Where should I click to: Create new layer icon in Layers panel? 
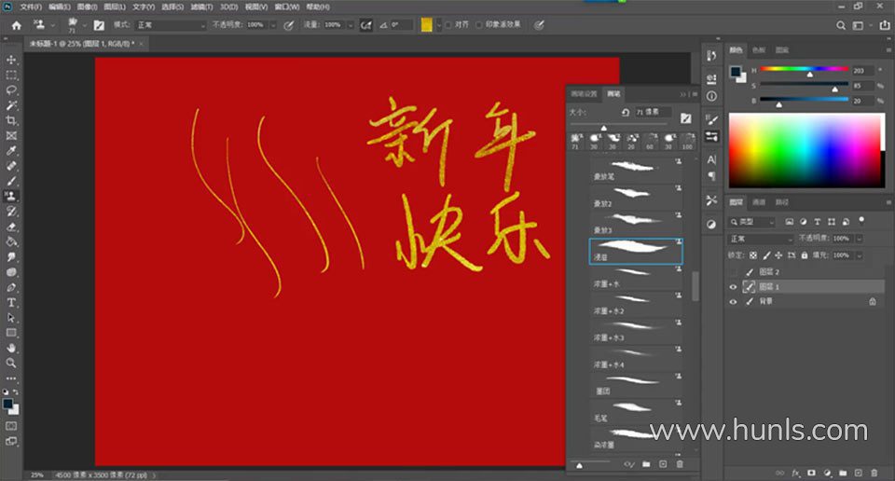pos(858,473)
